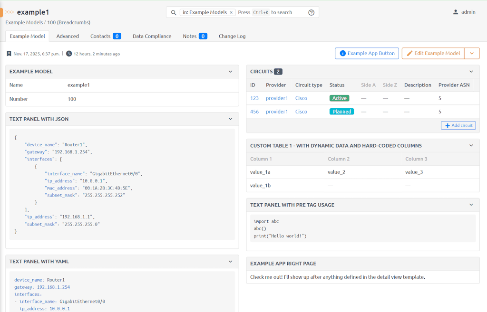
Task: Click the pencil icon on Edit Example Model
Action: click(x=409, y=53)
